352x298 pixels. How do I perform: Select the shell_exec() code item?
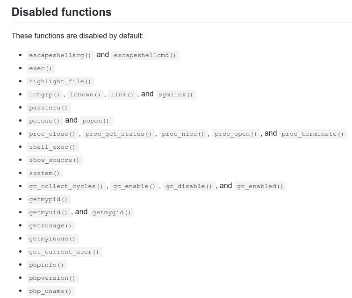click(52, 147)
